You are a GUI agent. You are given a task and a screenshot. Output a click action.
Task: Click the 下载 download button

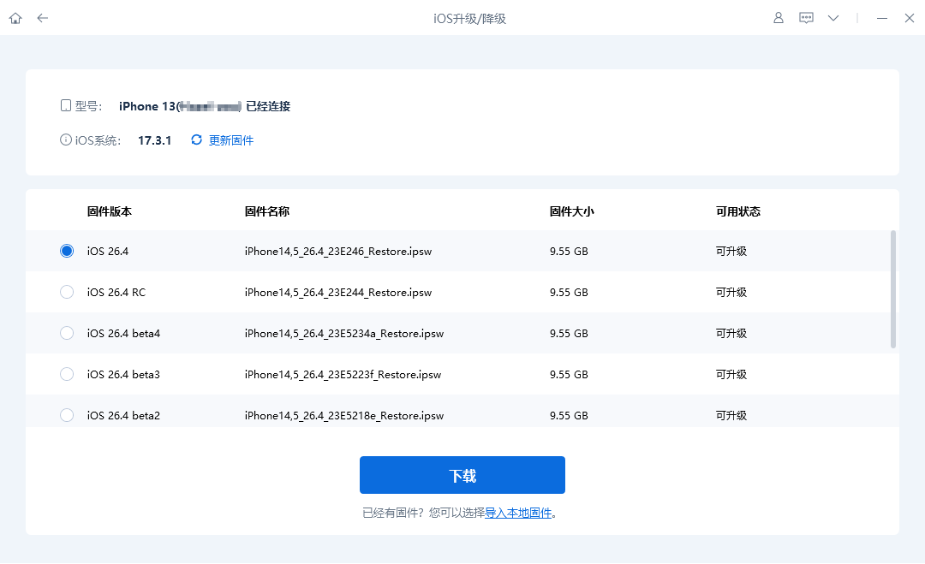coord(462,475)
